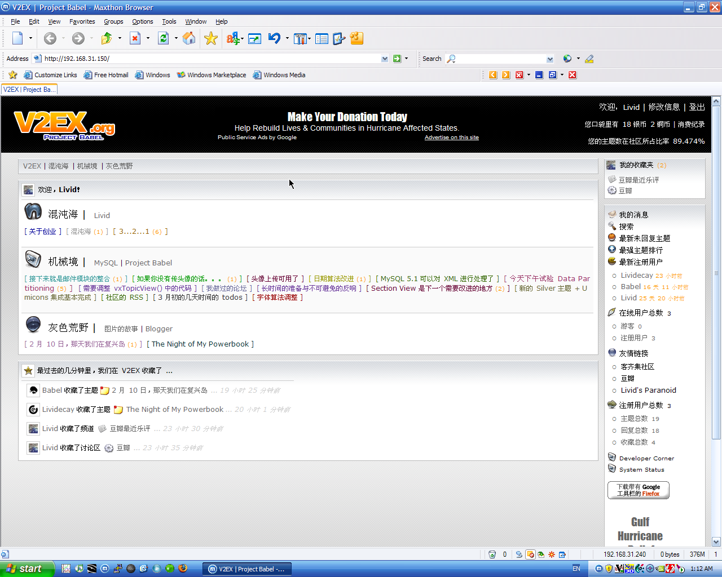Screen dimensions: 722x577
Task: Click the Stop loading red X icon
Action: coord(135,38)
